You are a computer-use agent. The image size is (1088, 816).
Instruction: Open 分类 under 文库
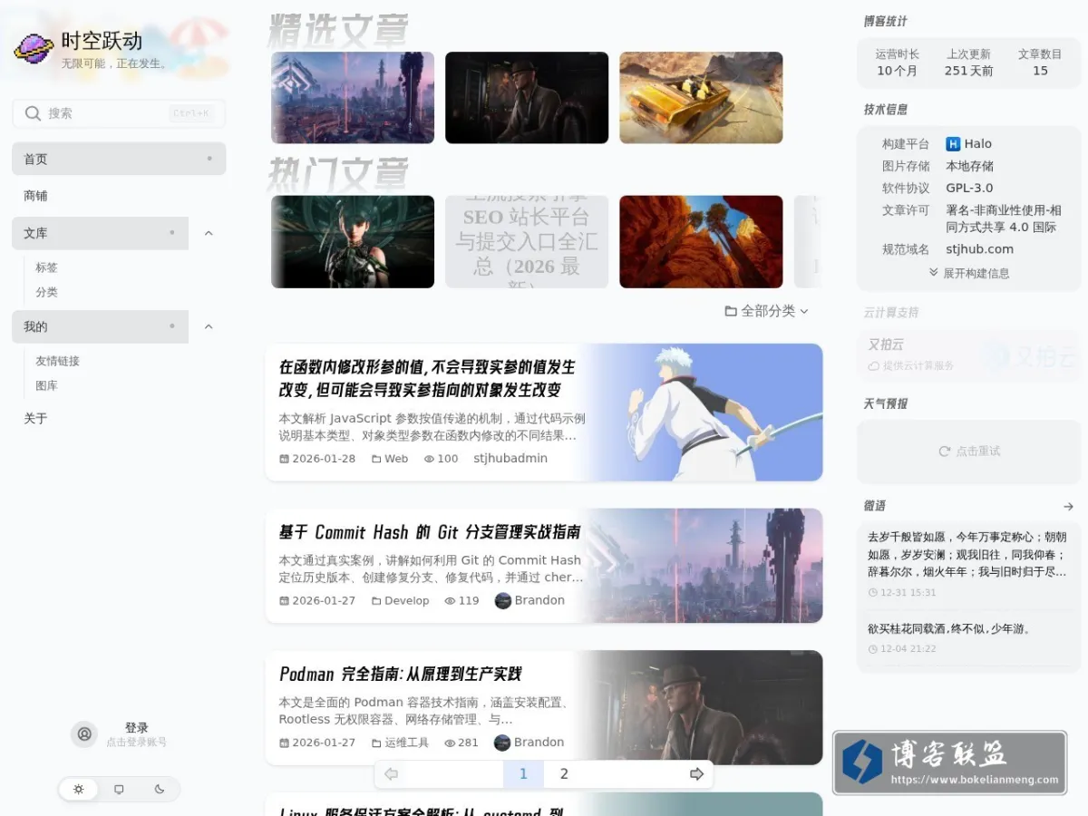[x=47, y=292]
